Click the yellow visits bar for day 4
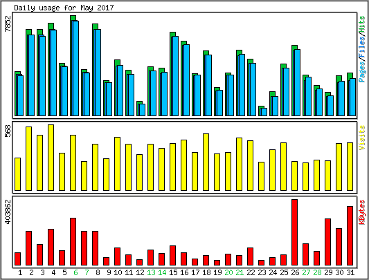Image resolution: width=369 pixels, height=280 pixels. (x=51, y=158)
